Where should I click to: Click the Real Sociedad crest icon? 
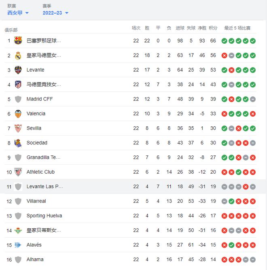(18, 143)
